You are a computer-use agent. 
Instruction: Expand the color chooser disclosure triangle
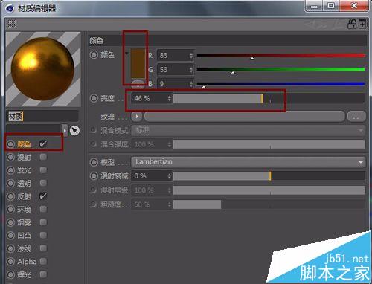(x=127, y=54)
